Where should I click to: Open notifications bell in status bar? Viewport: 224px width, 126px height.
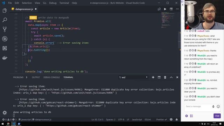coord(177,120)
